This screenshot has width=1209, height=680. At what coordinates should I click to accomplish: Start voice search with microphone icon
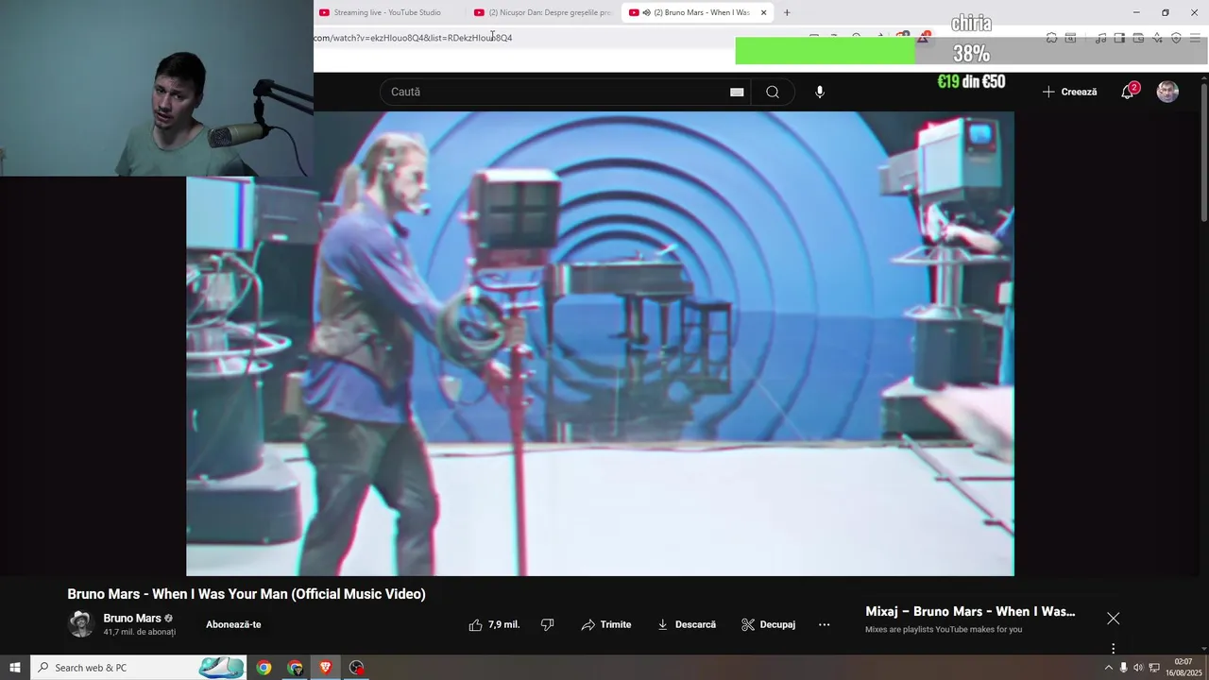point(820,92)
